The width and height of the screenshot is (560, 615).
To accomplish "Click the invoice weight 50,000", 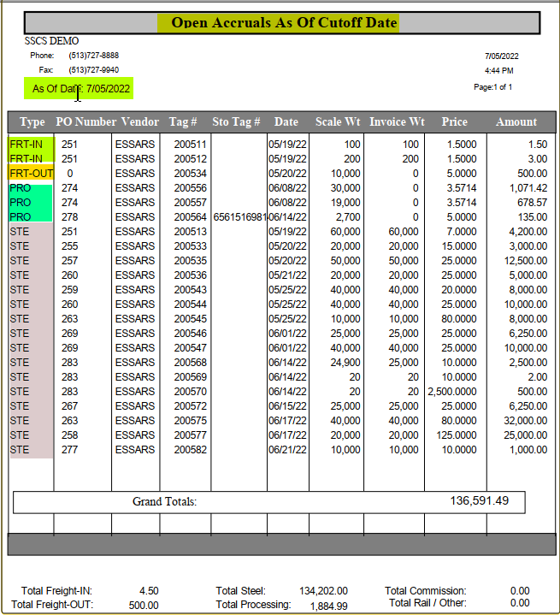I will pyautogui.click(x=404, y=260).
